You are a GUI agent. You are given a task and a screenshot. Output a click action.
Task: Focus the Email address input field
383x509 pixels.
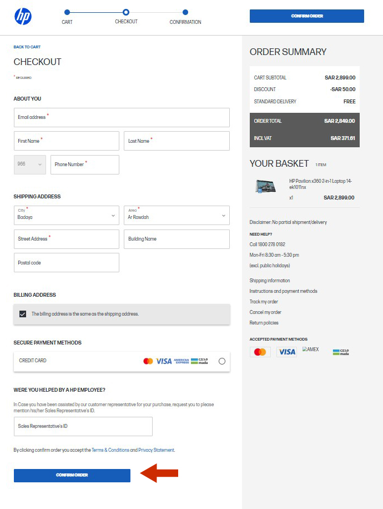coord(122,117)
